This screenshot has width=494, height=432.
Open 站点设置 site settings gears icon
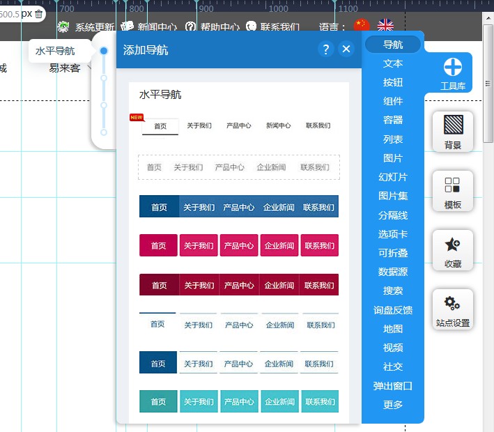point(453,304)
